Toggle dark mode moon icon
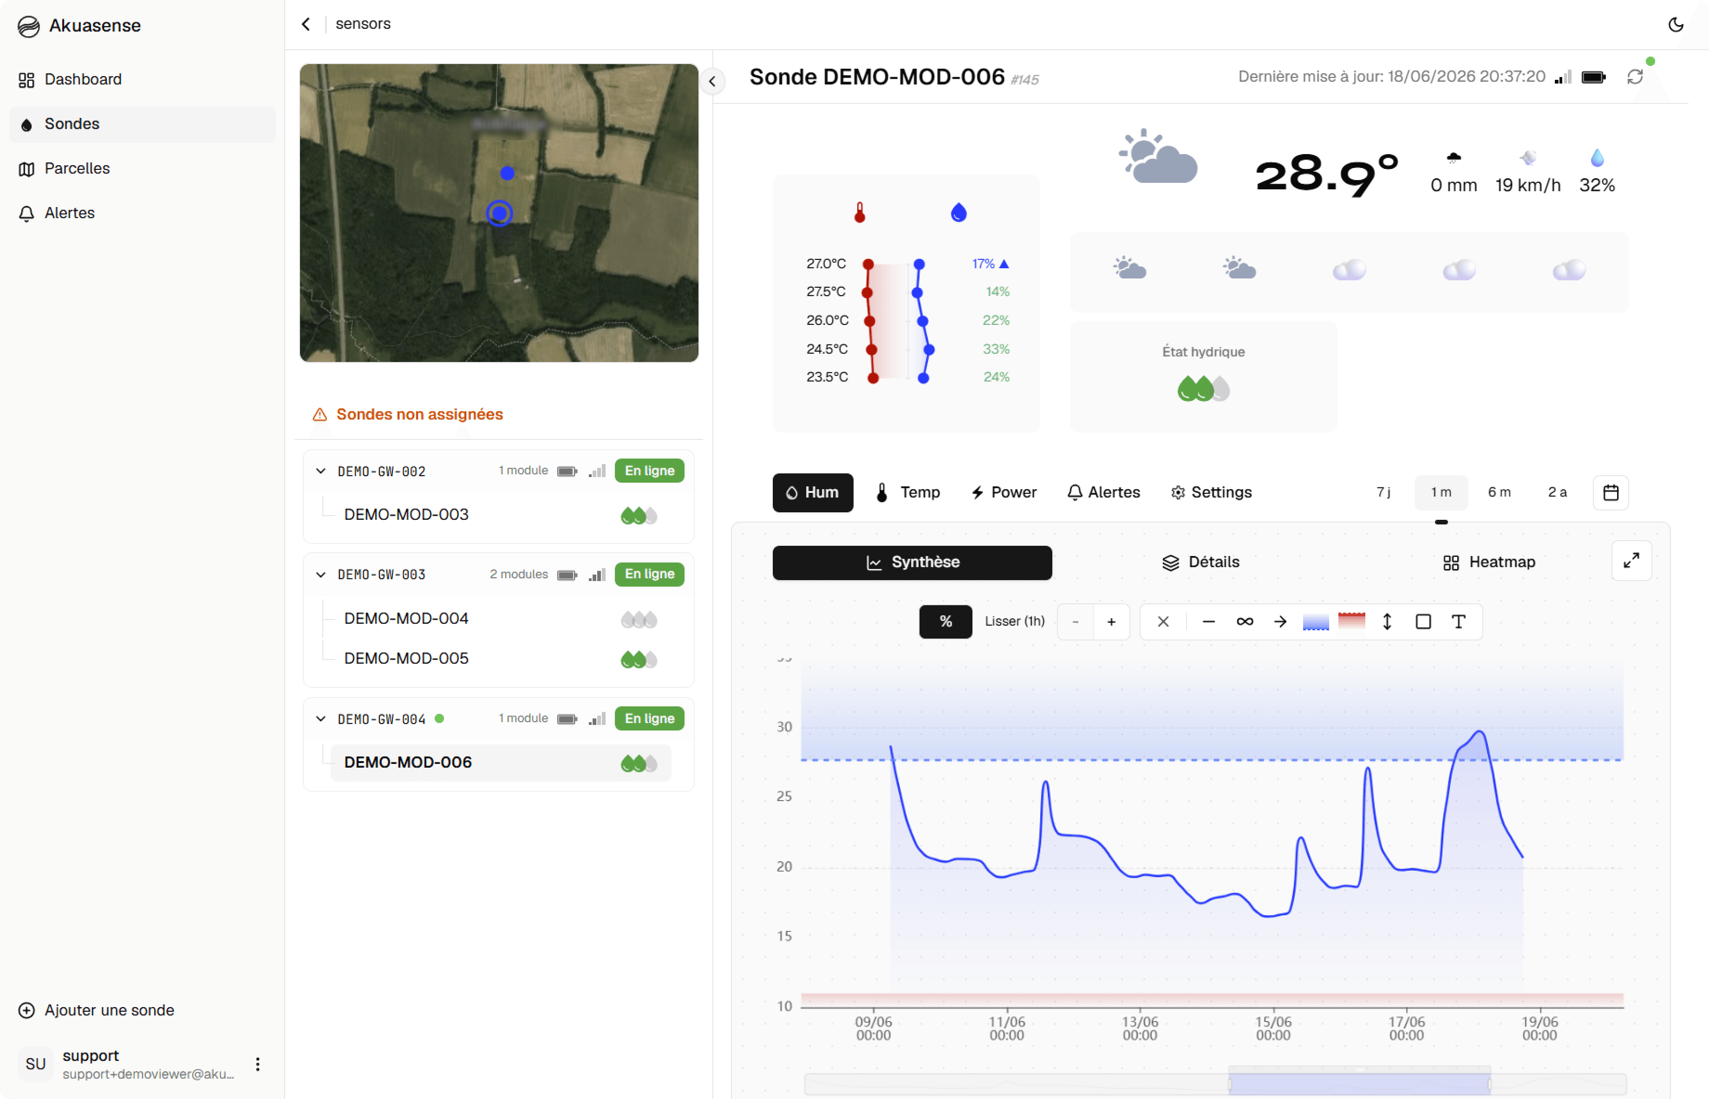Image resolution: width=1709 pixels, height=1099 pixels. [1676, 24]
